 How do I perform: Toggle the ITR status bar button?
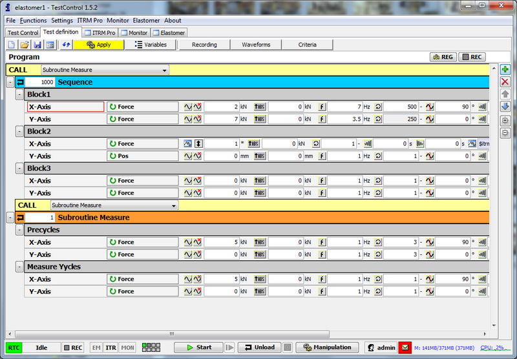tap(111, 347)
